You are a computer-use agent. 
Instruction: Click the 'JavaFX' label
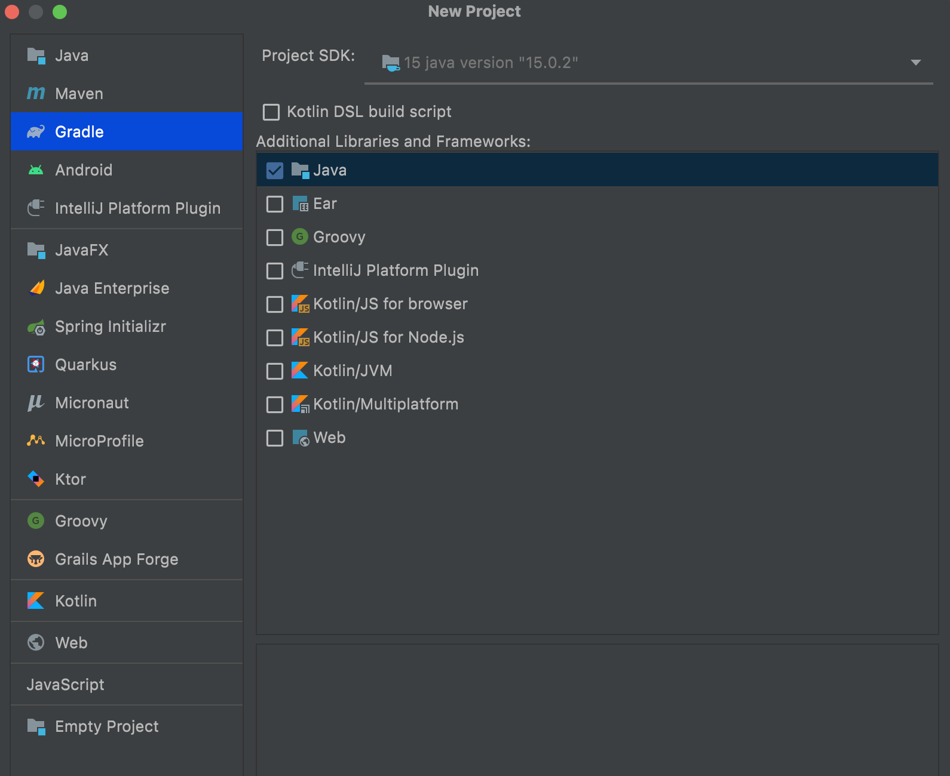pos(82,250)
